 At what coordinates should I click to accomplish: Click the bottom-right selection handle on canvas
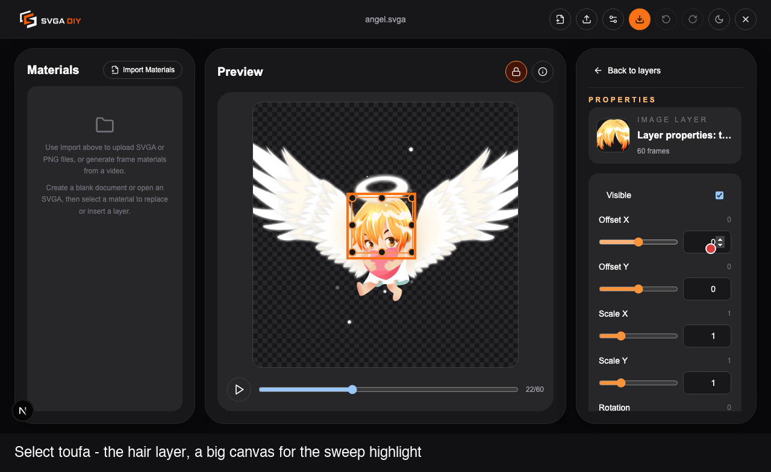[411, 252]
